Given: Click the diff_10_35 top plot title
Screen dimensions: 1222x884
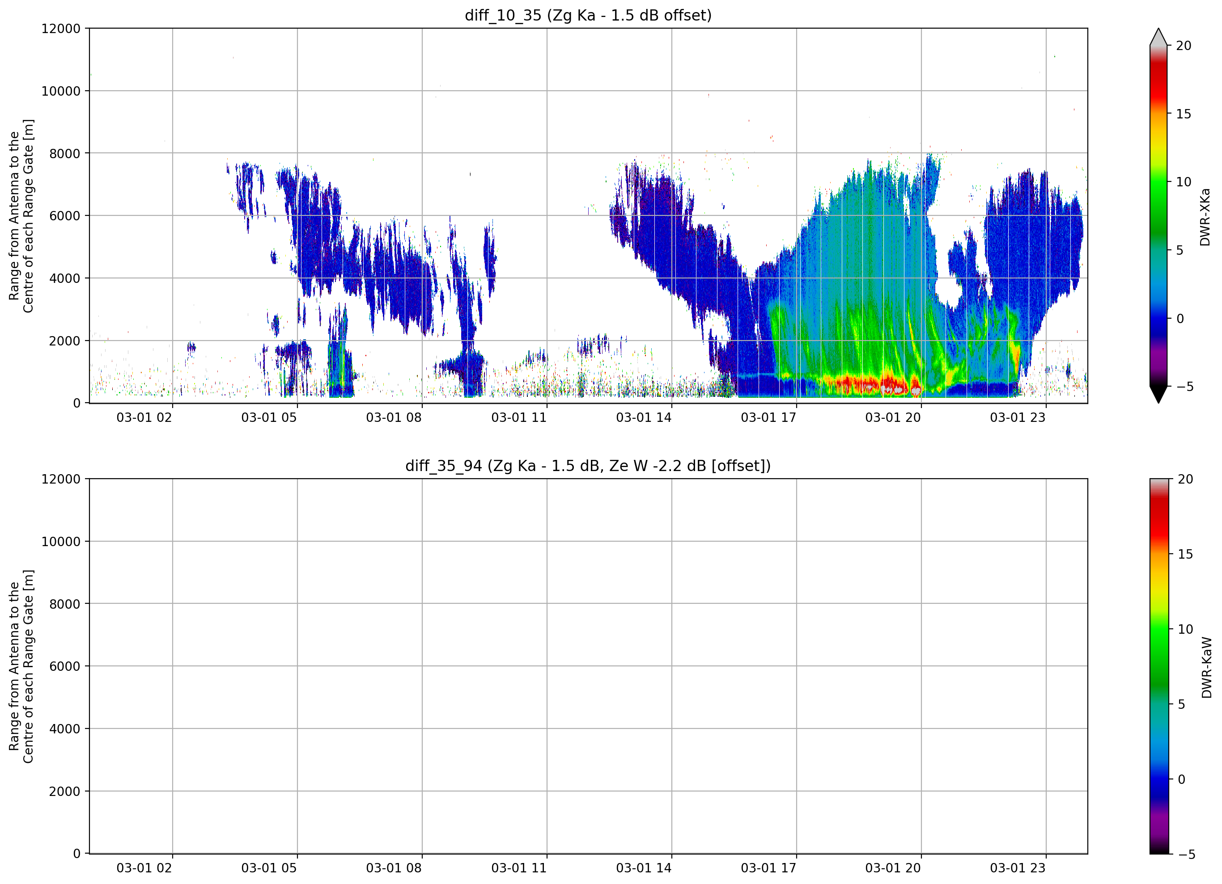Looking at the screenshot, I should pyautogui.click(x=588, y=15).
